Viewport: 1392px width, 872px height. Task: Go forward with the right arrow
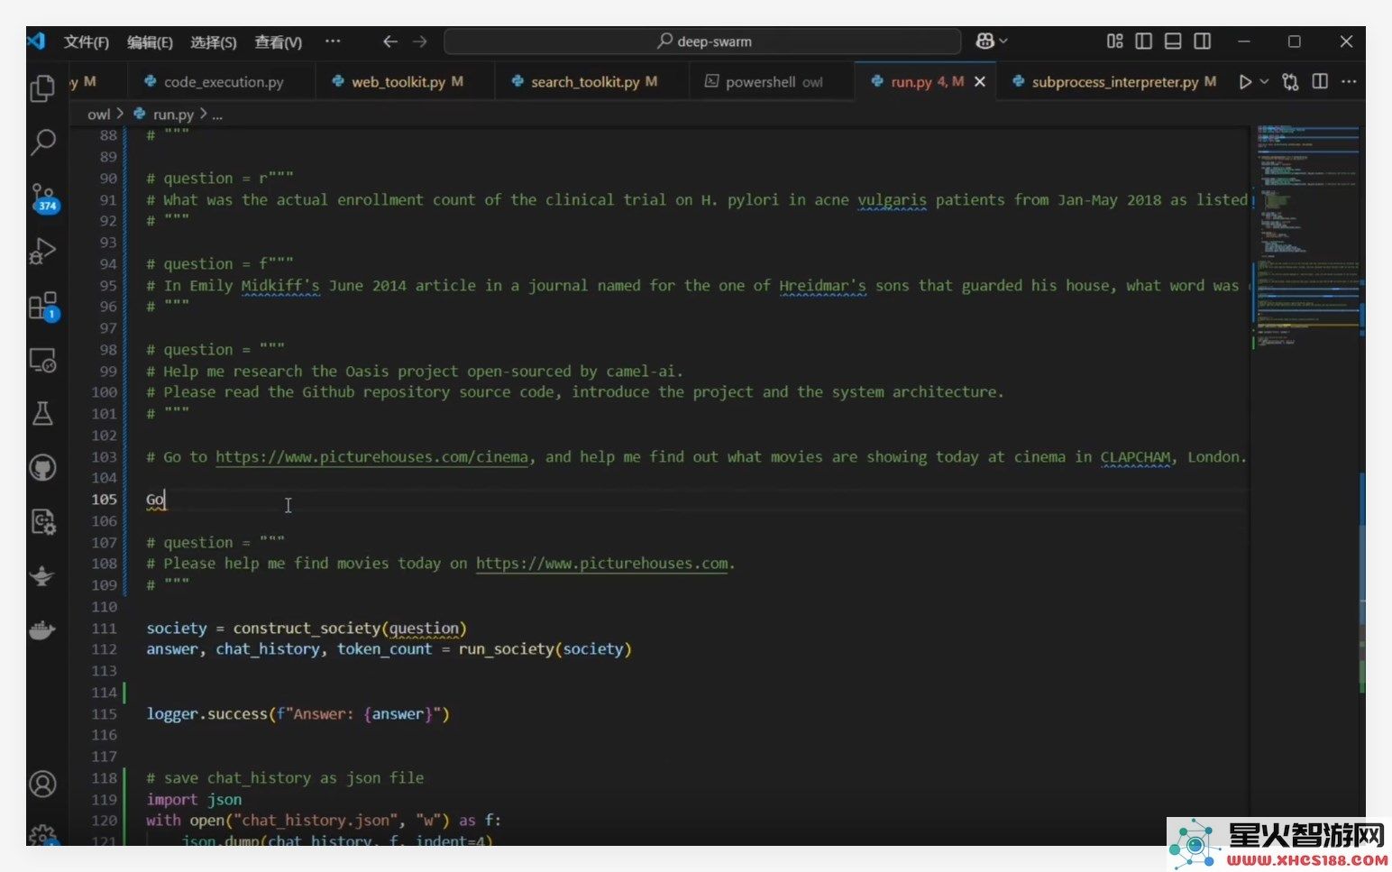pyautogui.click(x=420, y=41)
